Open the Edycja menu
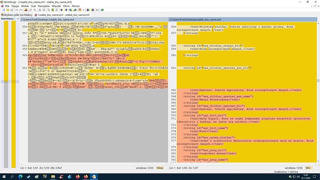Image resolution: width=320 pixels, height=180 pixels. [x=15, y=6]
